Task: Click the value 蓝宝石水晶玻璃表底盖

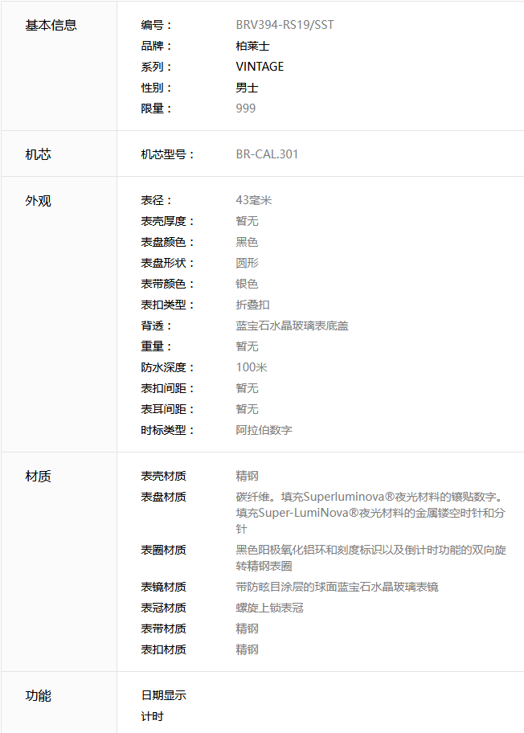Action: click(x=293, y=326)
